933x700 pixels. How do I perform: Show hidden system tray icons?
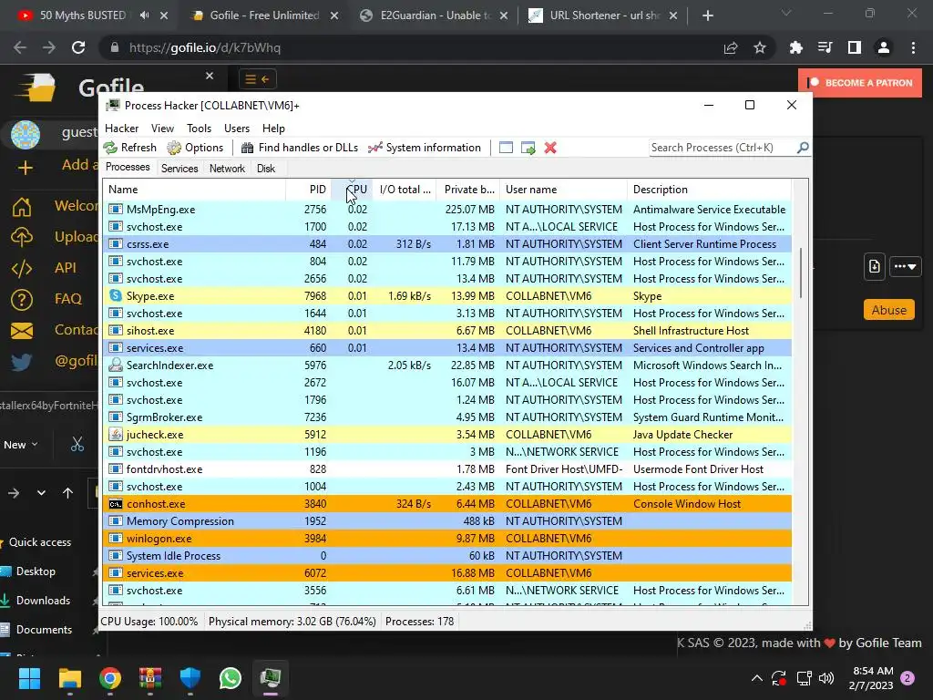point(757,678)
